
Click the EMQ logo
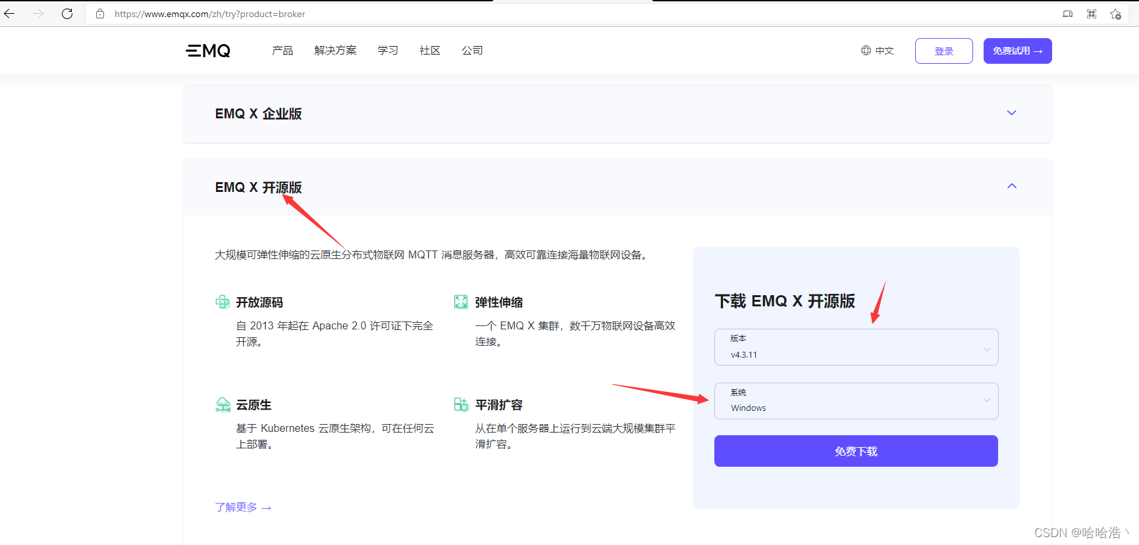[x=208, y=51]
